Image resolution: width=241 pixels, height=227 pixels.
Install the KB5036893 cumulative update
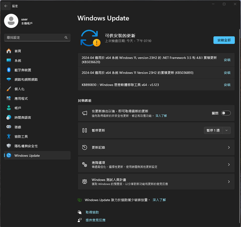point(227,73)
